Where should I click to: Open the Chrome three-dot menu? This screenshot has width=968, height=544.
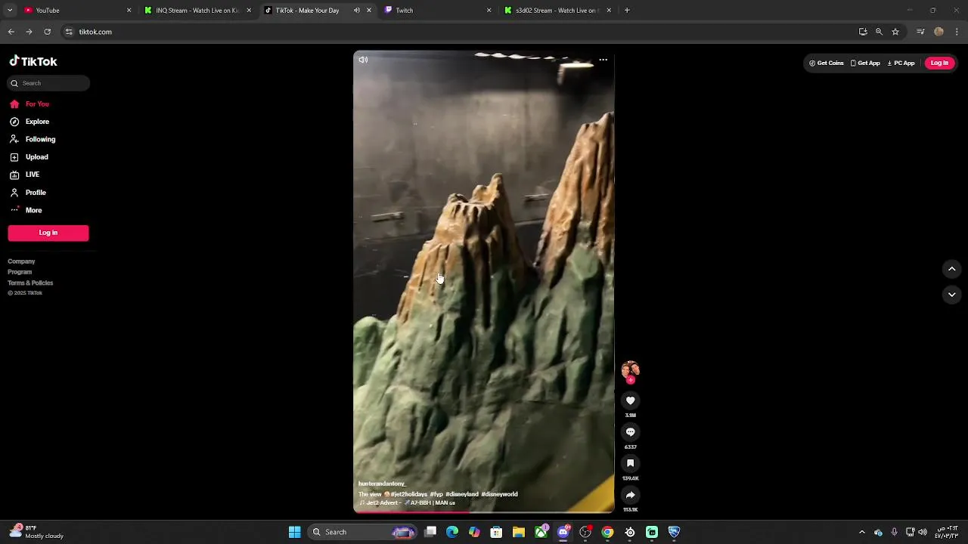957,32
